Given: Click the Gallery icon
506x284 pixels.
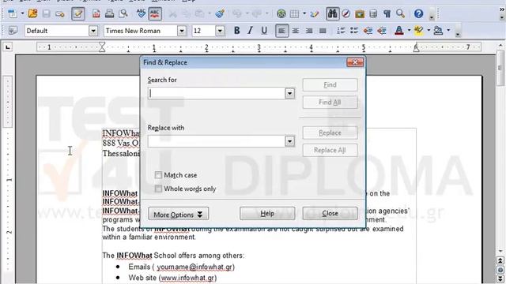Looking at the screenshot, I should (x=360, y=14).
